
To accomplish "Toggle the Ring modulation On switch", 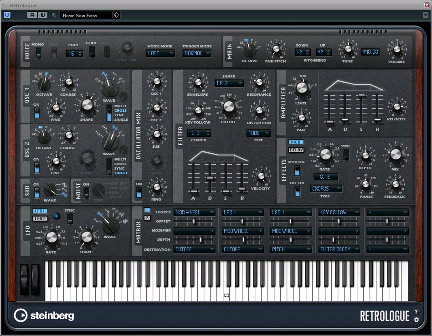I will click(x=139, y=192).
